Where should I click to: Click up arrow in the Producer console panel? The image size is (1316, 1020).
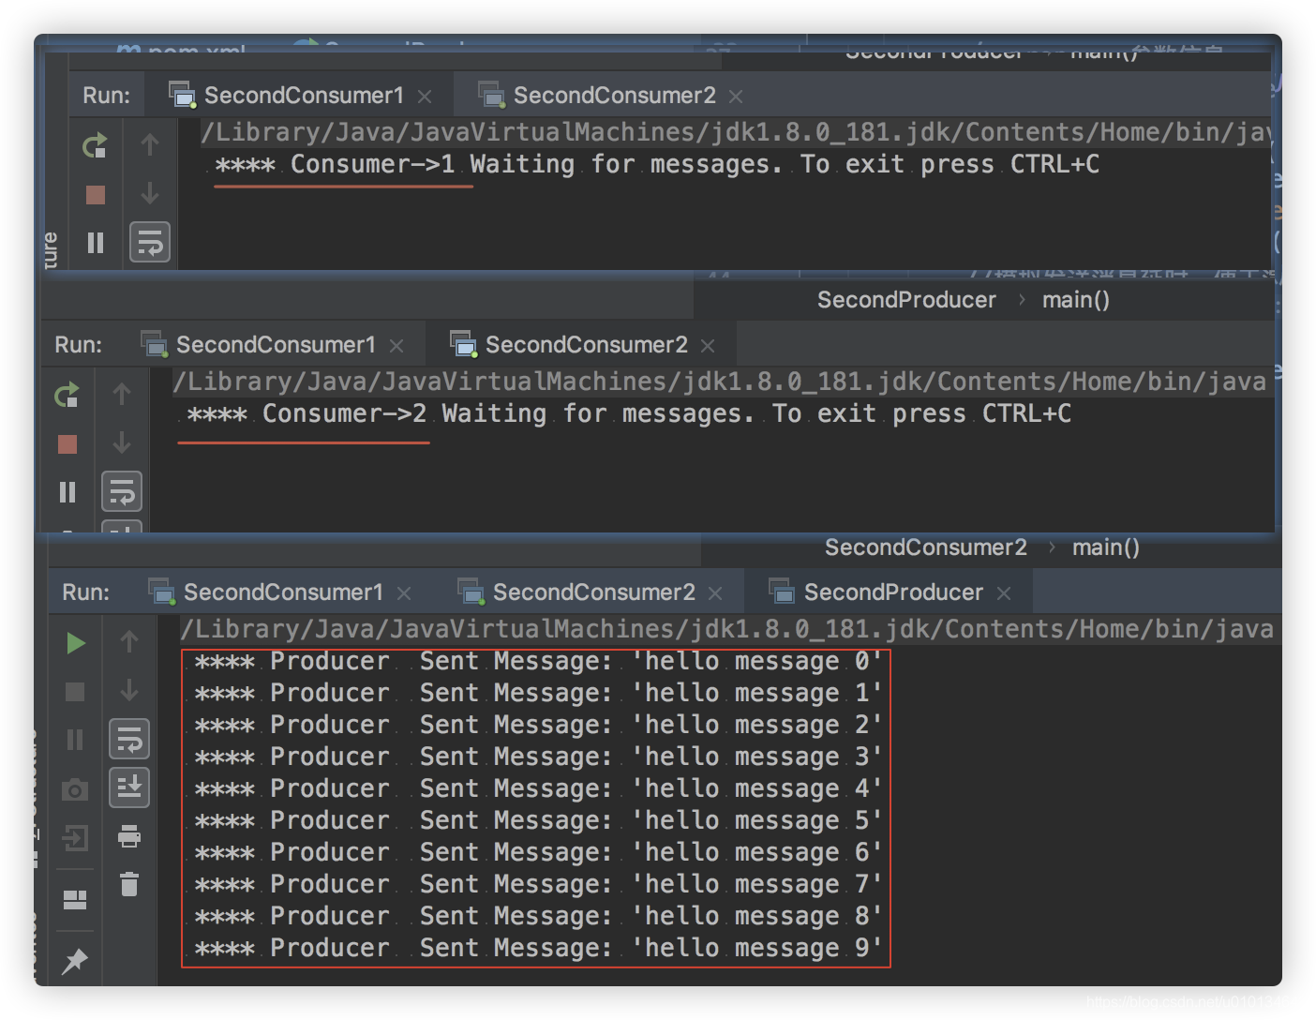click(x=129, y=641)
